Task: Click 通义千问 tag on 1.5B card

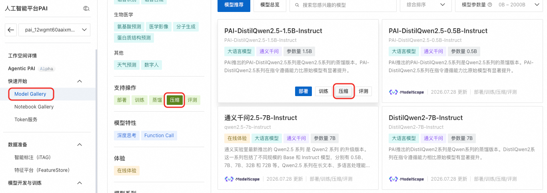Action: coord(269,51)
